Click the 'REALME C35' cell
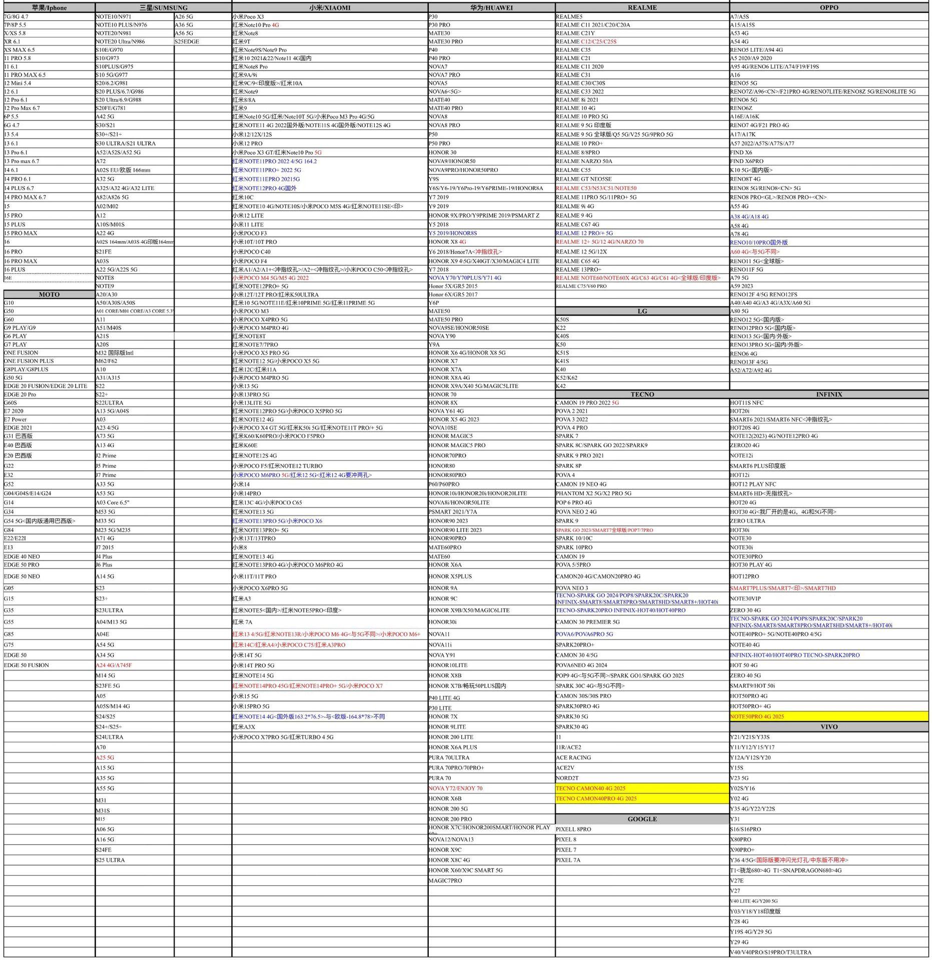932x960 pixels. click(x=642, y=50)
